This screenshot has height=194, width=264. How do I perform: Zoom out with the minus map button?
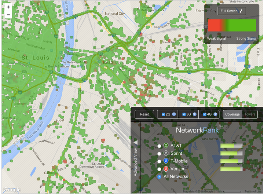(x=8, y=15)
